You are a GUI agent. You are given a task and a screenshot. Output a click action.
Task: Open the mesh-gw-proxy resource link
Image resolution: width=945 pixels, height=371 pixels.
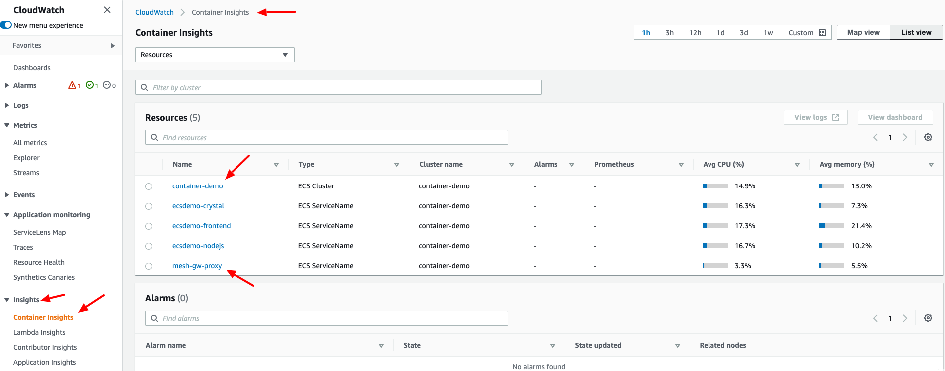point(197,266)
